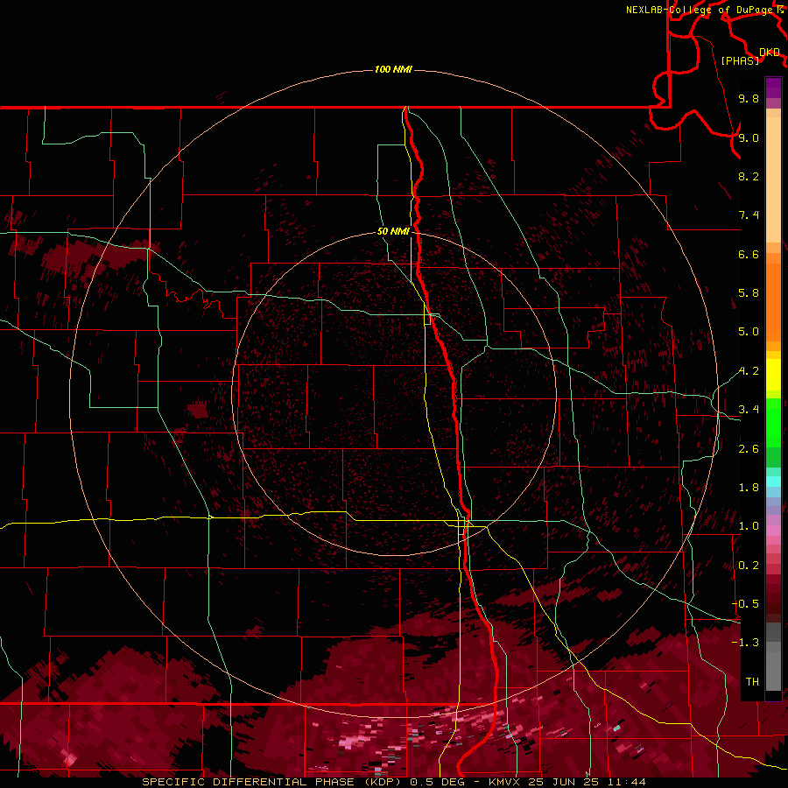Screen dimensions: 788x788
Task: Click the 50 NMI range ring label
Action: tap(393, 231)
